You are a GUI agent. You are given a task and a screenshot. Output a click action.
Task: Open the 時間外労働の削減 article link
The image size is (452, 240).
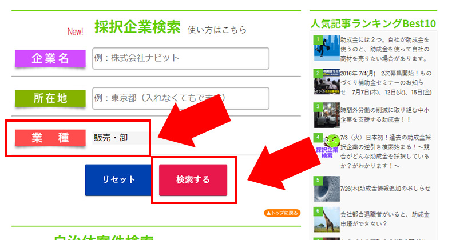click(385, 113)
